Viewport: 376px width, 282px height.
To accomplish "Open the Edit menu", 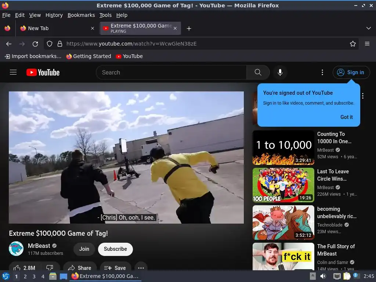I will pos(20,15).
